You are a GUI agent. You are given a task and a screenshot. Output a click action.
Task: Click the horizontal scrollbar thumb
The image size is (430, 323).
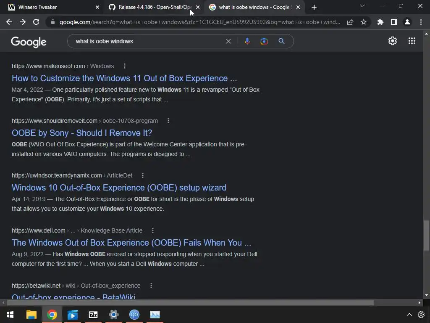tap(190, 303)
